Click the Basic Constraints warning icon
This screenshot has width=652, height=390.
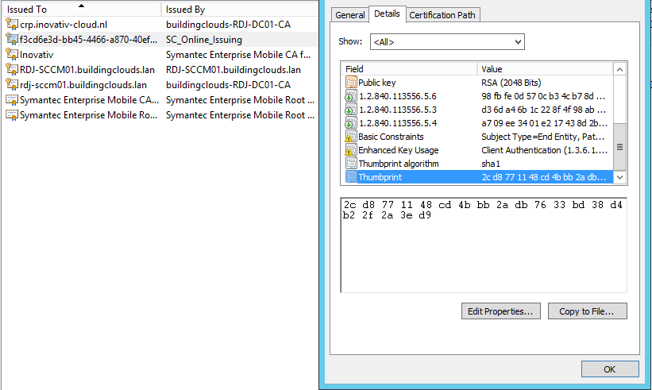click(x=351, y=137)
